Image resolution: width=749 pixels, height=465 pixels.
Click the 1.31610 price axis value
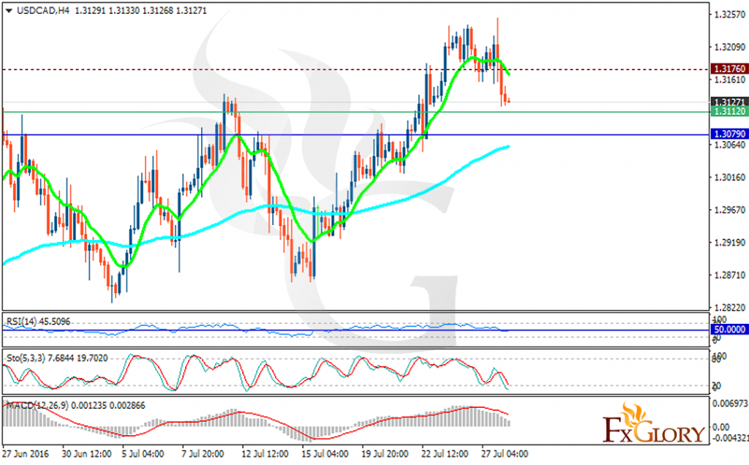[x=729, y=80]
